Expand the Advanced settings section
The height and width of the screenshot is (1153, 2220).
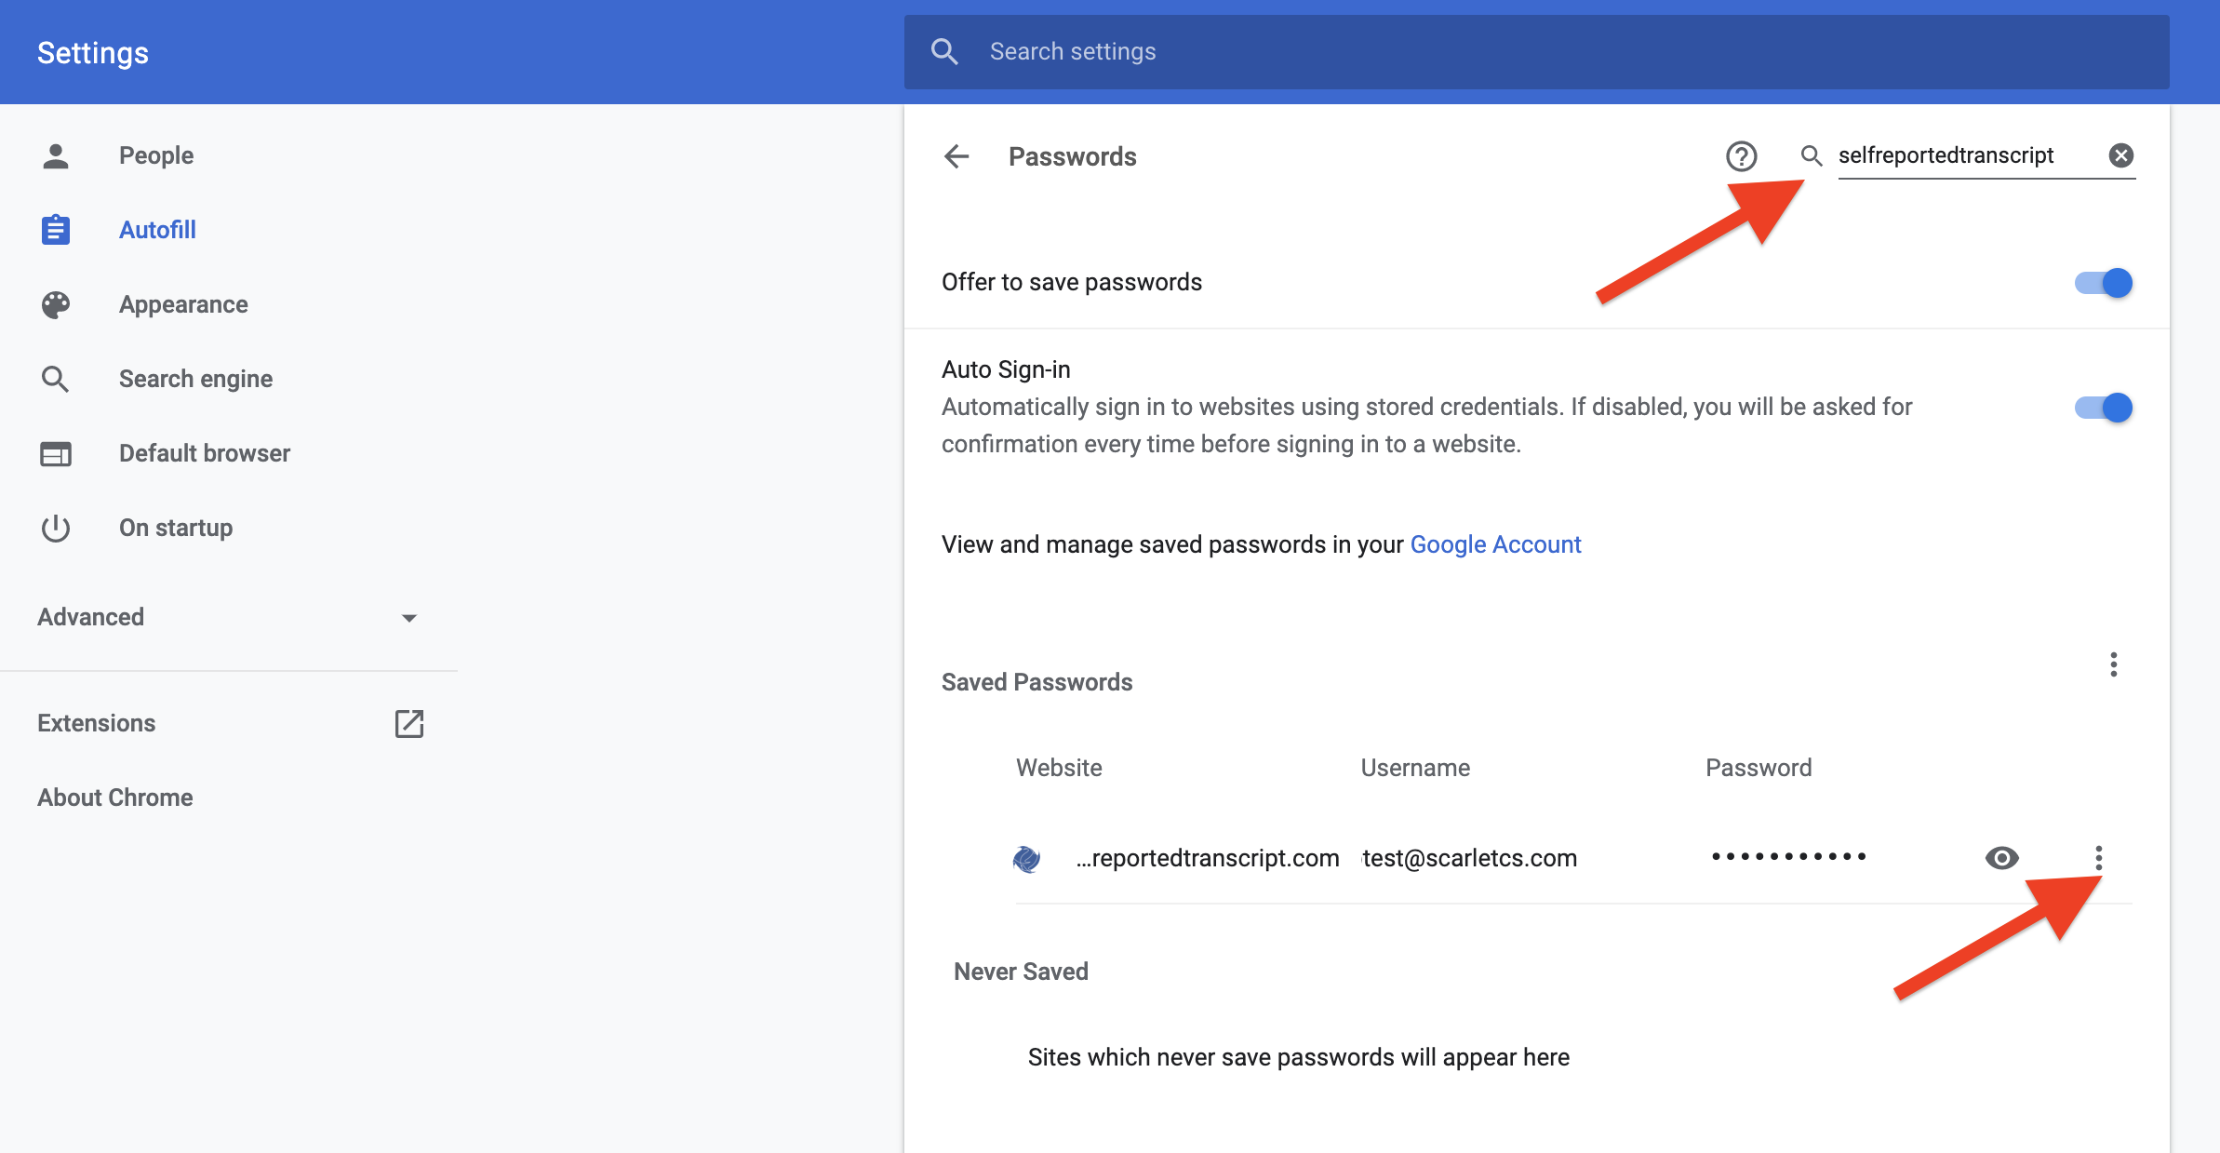pyautogui.click(x=228, y=617)
